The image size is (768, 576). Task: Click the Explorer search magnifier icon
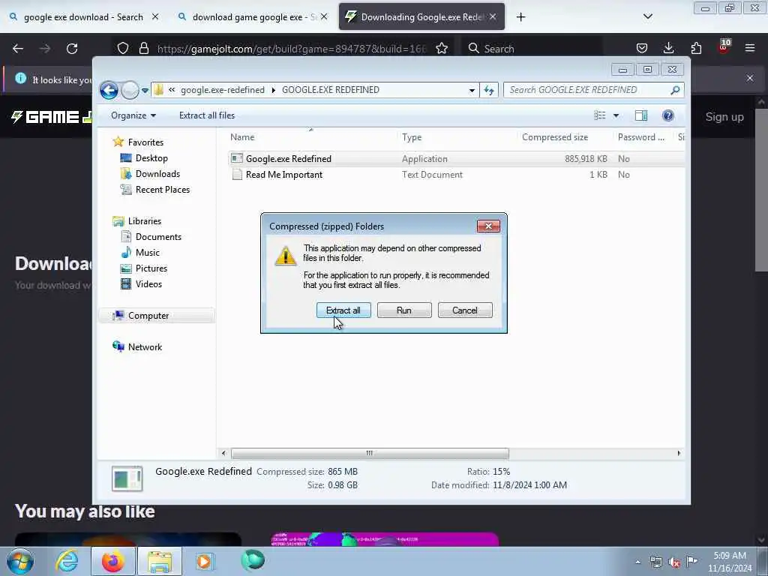tap(676, 90)
